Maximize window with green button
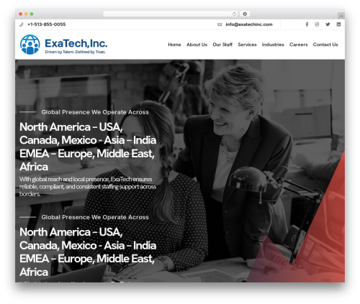 (x=32, y=14)
